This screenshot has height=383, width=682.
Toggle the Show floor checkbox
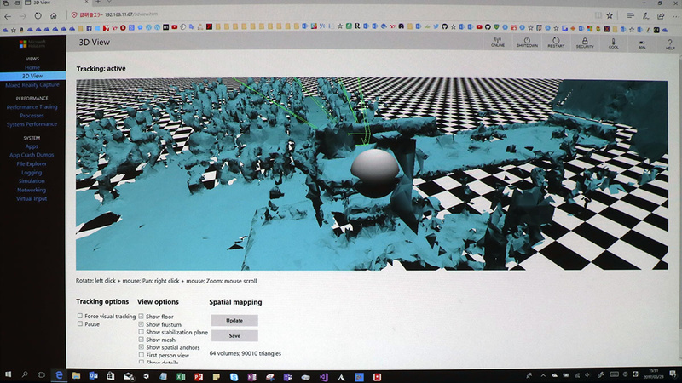coord(141,316)
